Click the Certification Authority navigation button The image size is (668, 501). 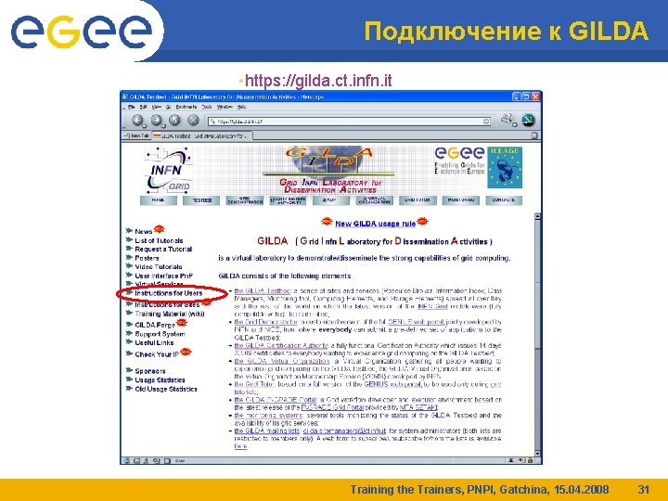click(288, 200)
